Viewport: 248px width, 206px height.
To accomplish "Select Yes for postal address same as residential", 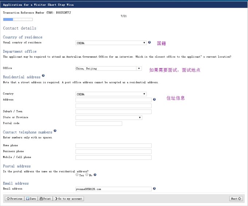I will coord(77,175).
